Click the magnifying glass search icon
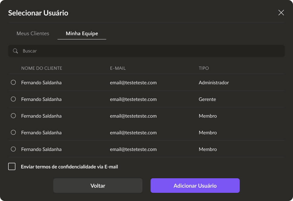 pyautogui.click(x=15, y=51)
